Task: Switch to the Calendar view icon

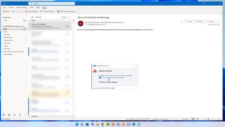Action: (x=9, y=115)
